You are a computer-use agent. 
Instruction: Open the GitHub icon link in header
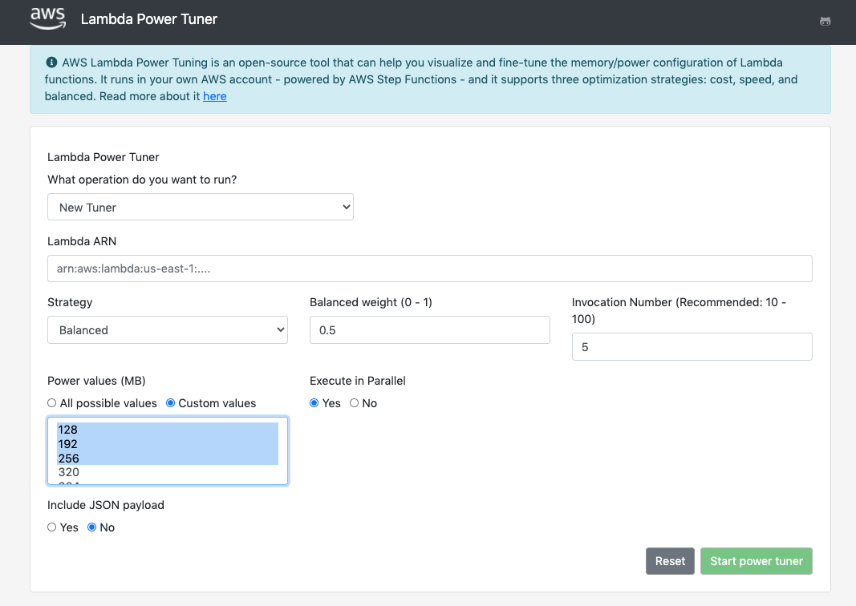tap(825, 22)
